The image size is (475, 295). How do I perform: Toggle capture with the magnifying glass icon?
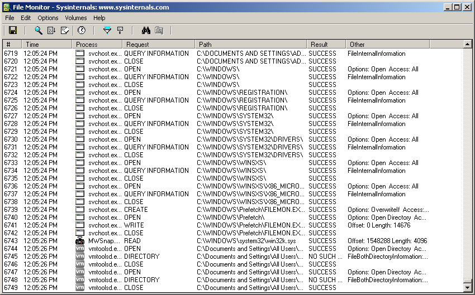click(39, 31)
